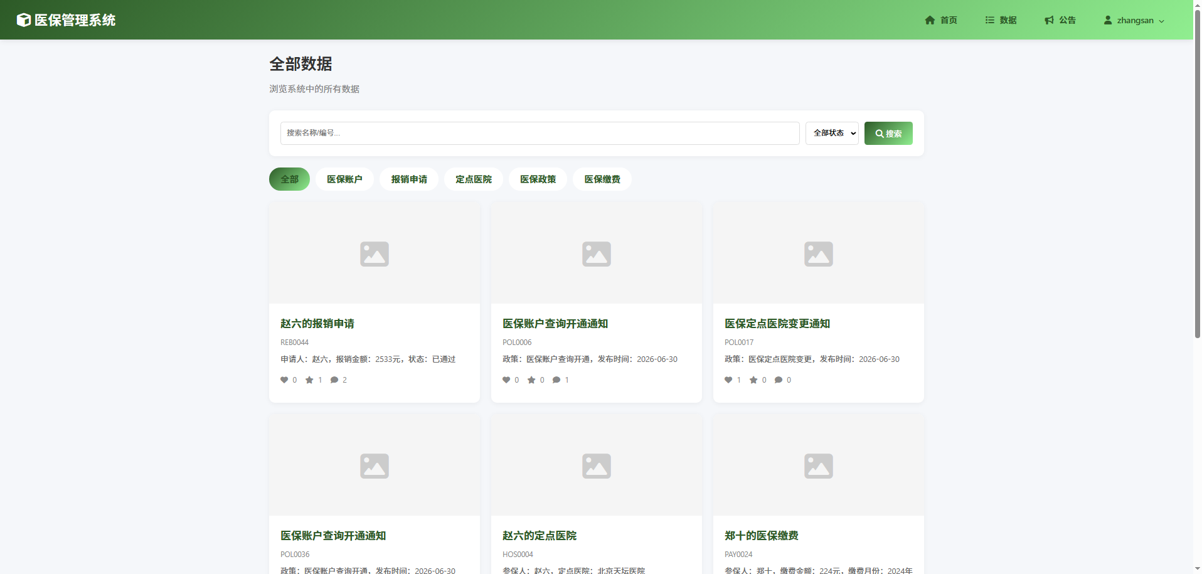Open the 赵六的定点医院 card image placeholder
This screenshot has width=1202, height=574.
pyautogui.click(x=597, y=465)
